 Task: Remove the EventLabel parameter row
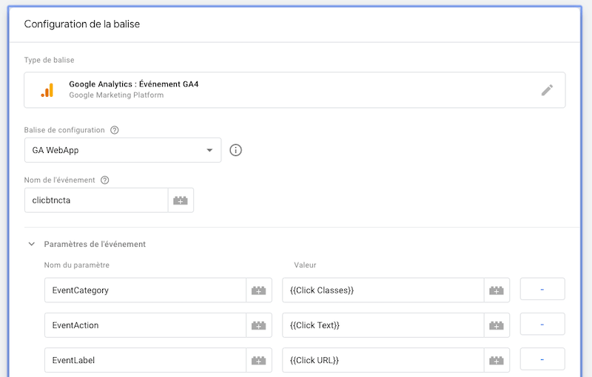coord(542,359)
